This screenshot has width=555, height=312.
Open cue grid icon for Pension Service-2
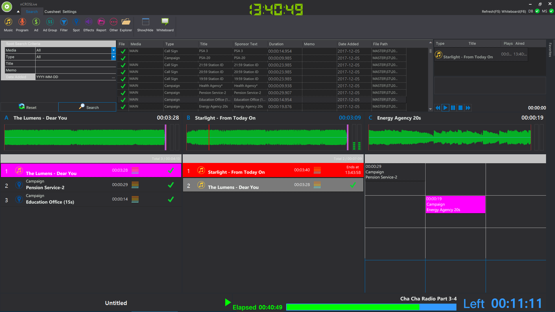(x=135, y=185)
